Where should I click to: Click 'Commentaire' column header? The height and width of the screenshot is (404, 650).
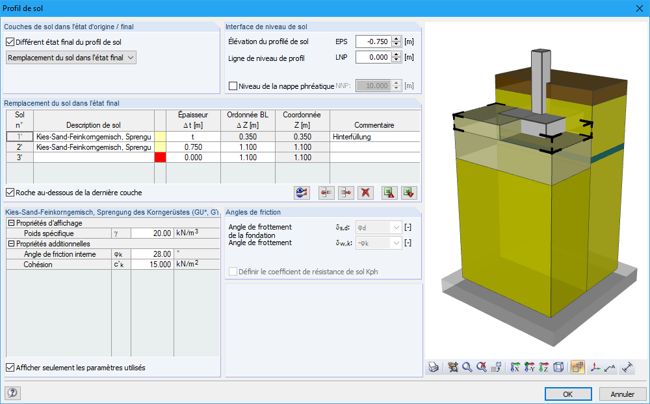pos(375,121)
